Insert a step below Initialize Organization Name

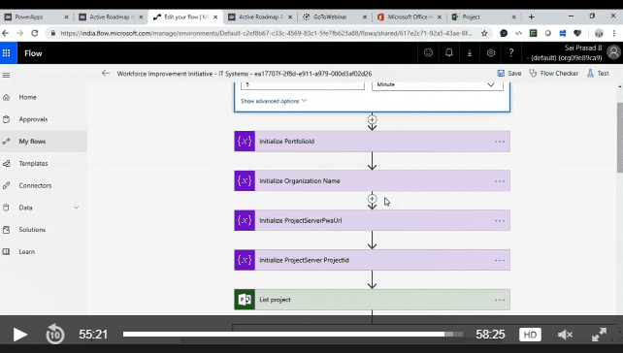372,198
